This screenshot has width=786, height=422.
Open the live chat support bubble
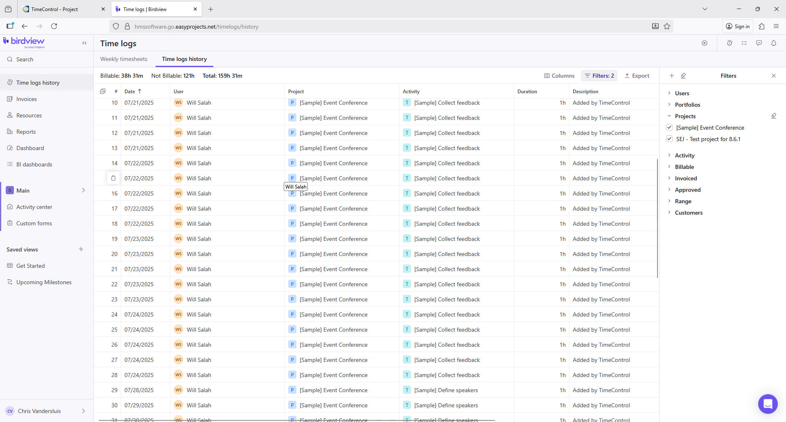(768, 404)
